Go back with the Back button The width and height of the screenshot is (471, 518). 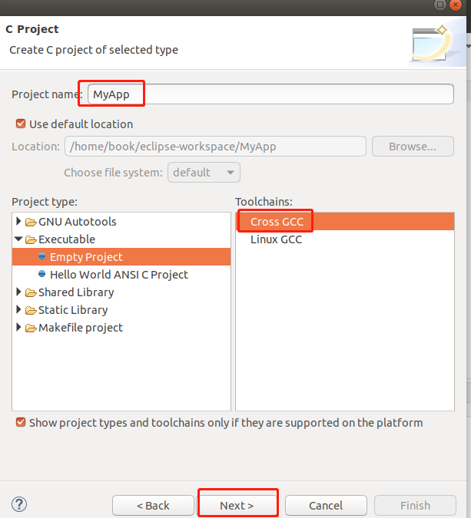tap(153, 506)
